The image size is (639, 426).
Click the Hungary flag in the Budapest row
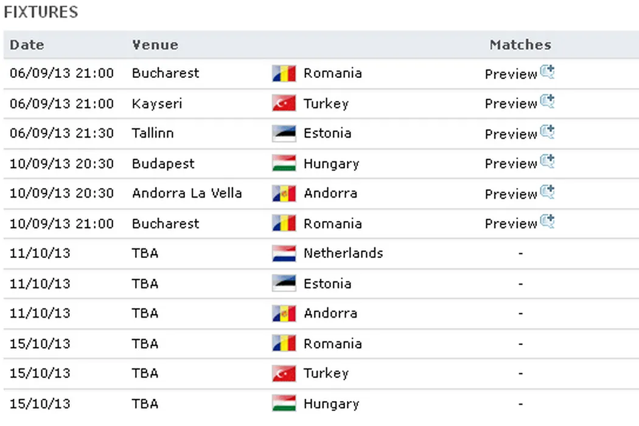[284, 164]
